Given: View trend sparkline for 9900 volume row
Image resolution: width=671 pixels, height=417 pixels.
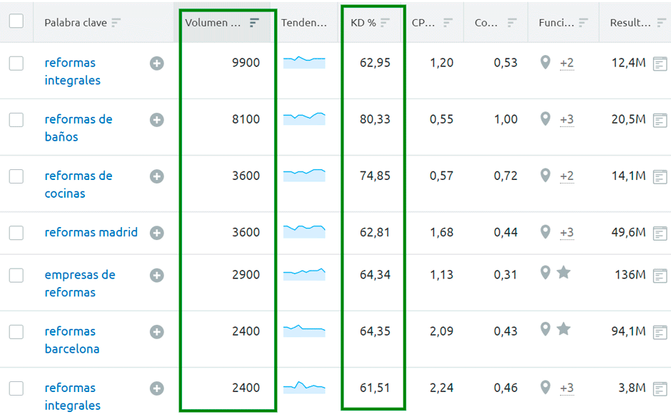Looking at the screenshot, I should pyautogui.click(x=304, y=63).
